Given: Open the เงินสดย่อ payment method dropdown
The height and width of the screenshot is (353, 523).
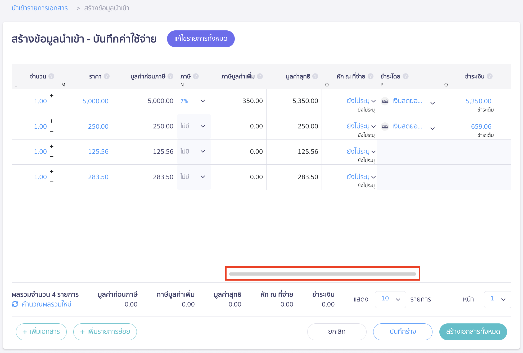Looking at the screenshot, I should pyautogui.click(x=433, y=103).
